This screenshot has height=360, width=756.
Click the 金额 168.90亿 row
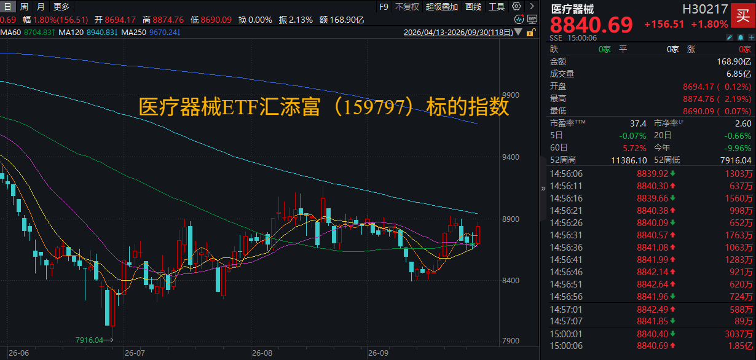point(650,61)
